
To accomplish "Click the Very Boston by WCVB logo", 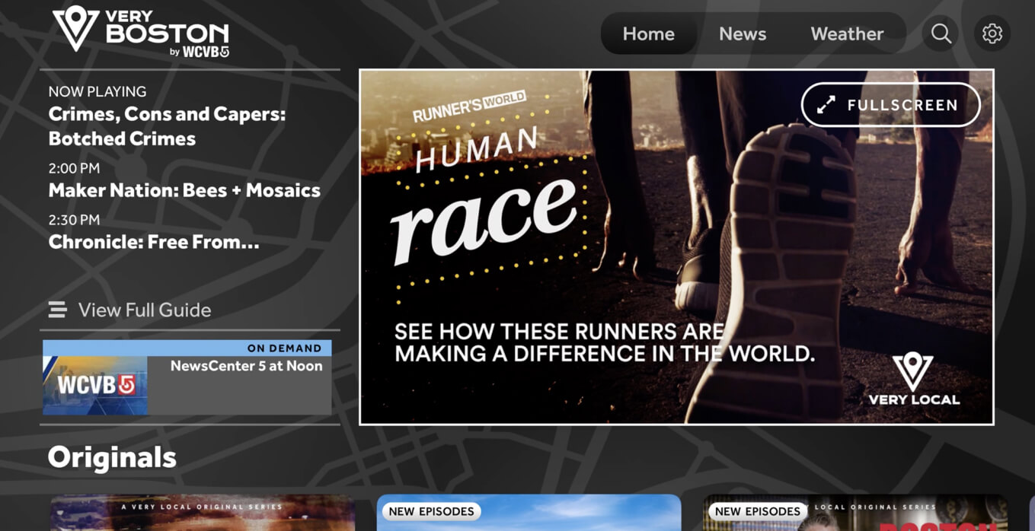I will pyautogui.click(x=141, y=32).
